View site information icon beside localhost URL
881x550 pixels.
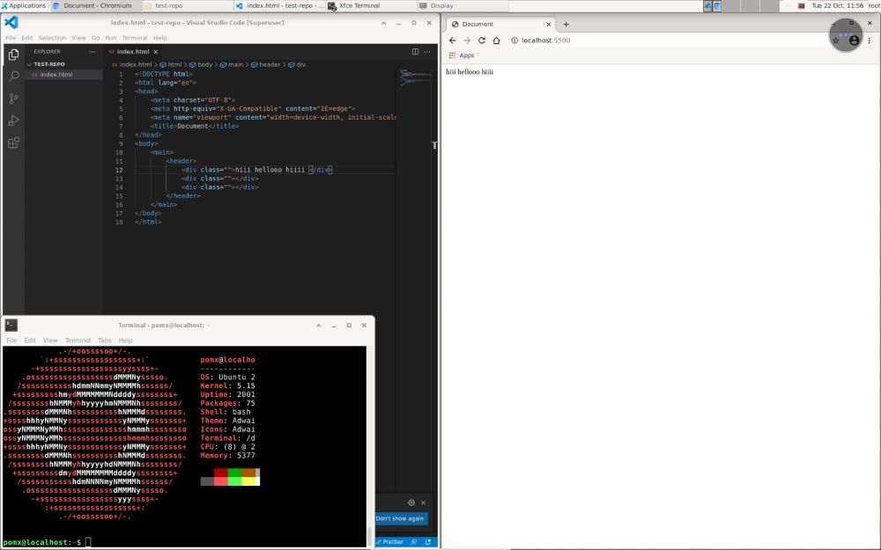point(515,40)
